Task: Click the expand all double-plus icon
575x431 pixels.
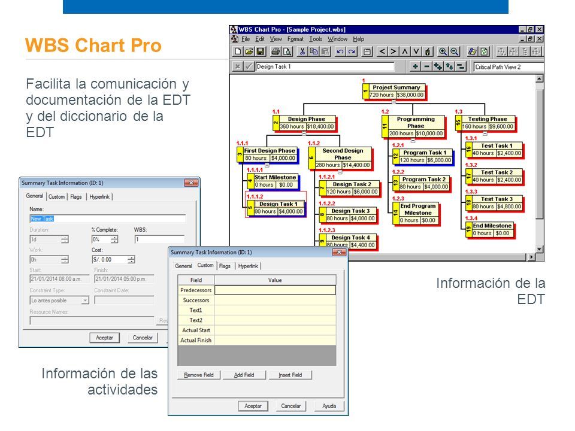Action: (x=438, y=66)
